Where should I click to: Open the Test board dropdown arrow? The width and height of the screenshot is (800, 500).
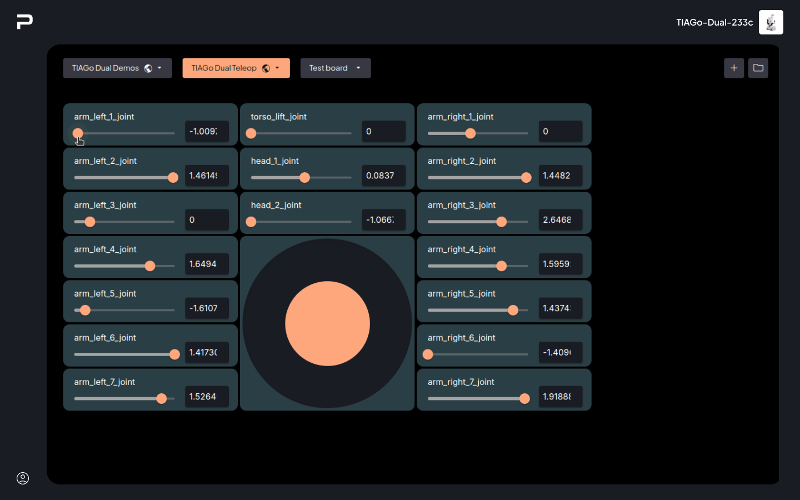point(358,68)
